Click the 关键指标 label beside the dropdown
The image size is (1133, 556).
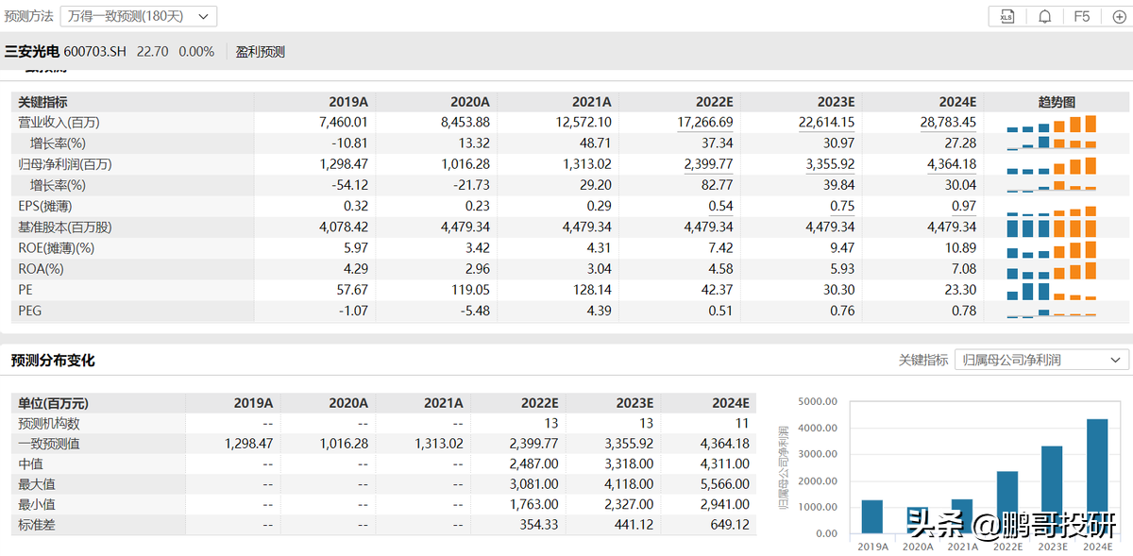pos(923,360)
